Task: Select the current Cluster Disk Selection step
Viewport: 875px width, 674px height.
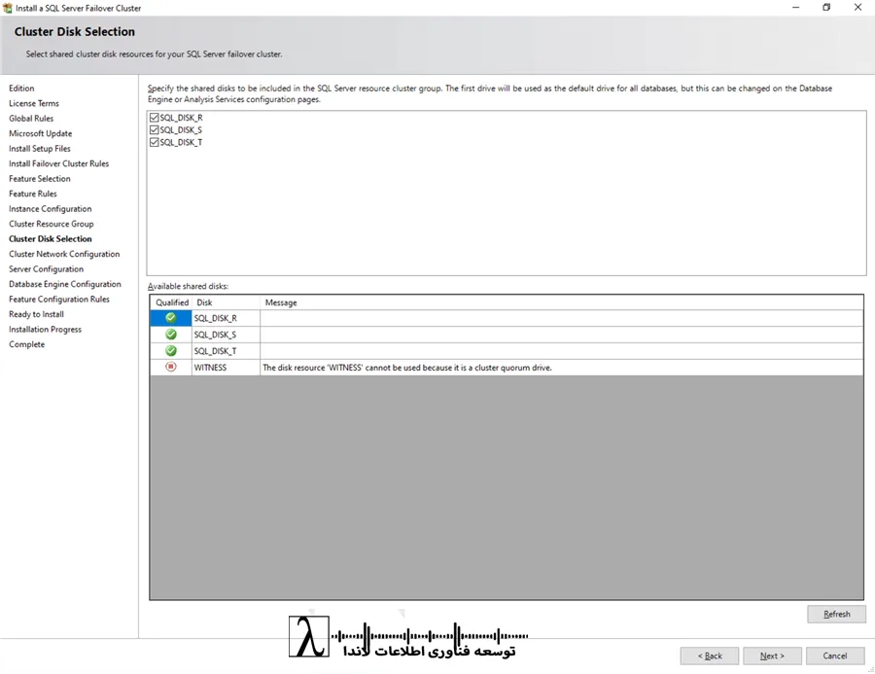Action: [51, 239]
